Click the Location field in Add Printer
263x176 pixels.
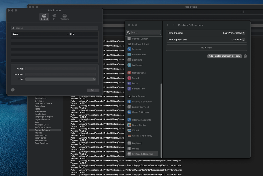60,74
